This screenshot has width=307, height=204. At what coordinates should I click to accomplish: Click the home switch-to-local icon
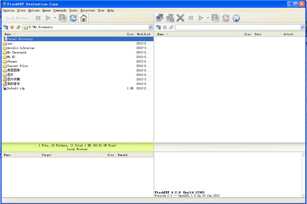pos(84,18)
